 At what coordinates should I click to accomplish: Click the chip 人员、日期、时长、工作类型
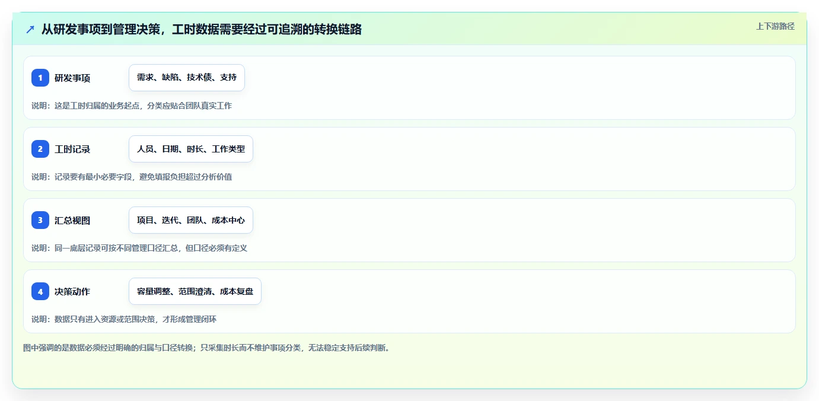191,149
